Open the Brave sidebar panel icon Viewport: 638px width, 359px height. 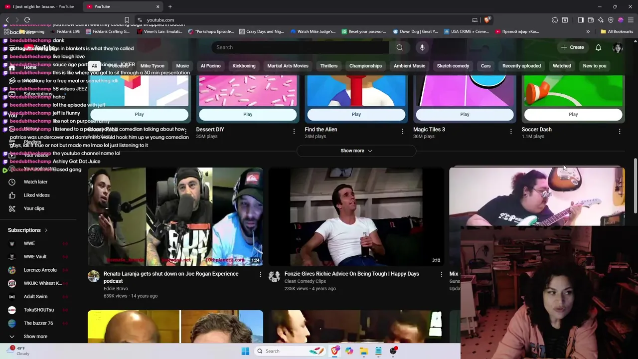click(x=581, y=20)
